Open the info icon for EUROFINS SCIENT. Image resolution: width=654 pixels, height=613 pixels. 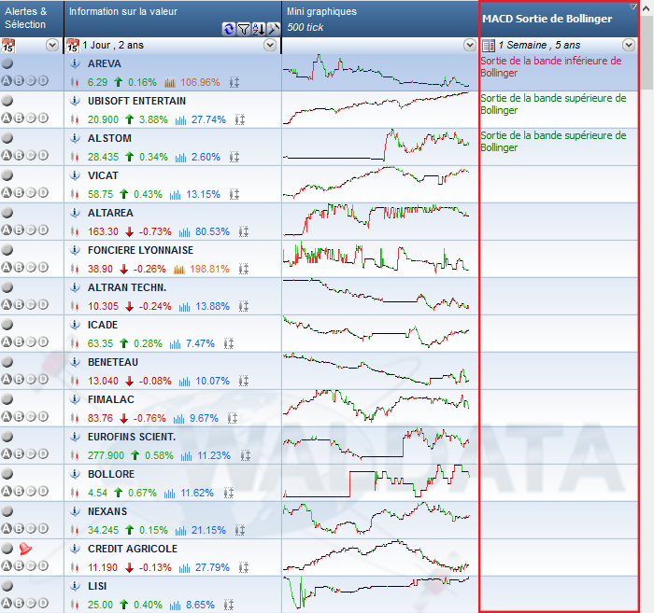pos(75,437)
